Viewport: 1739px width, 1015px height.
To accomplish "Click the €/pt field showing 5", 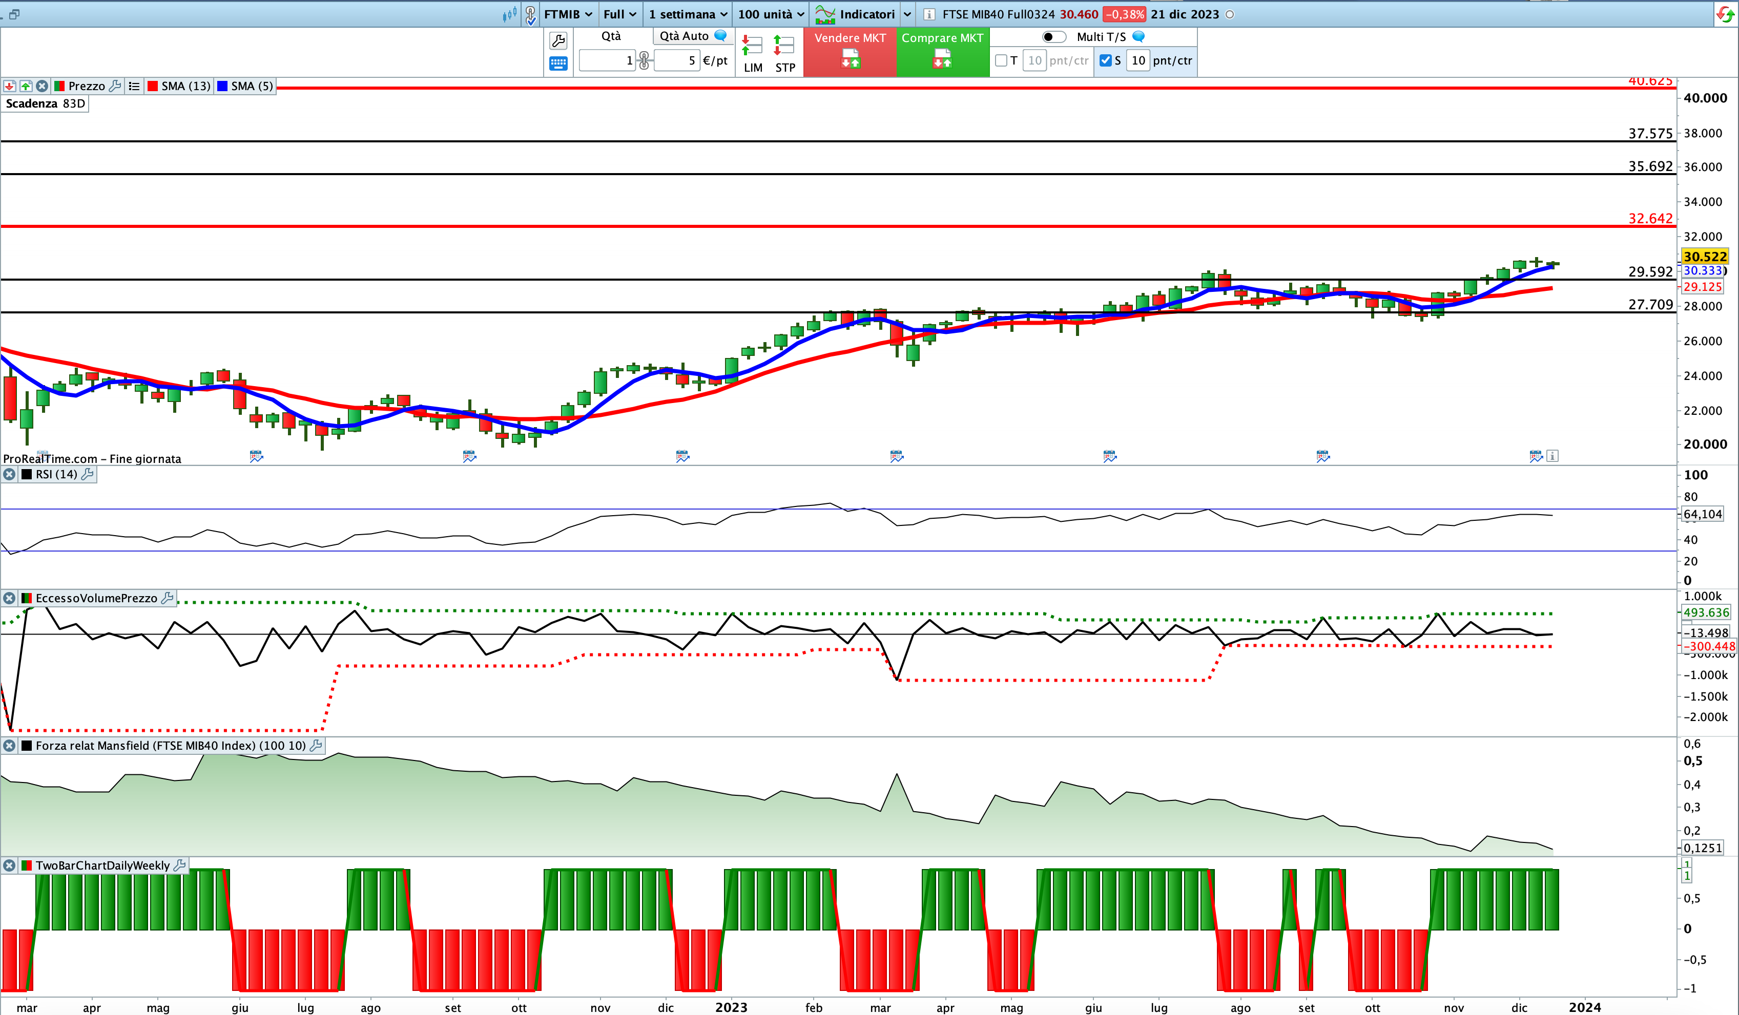I will point(676,60).
